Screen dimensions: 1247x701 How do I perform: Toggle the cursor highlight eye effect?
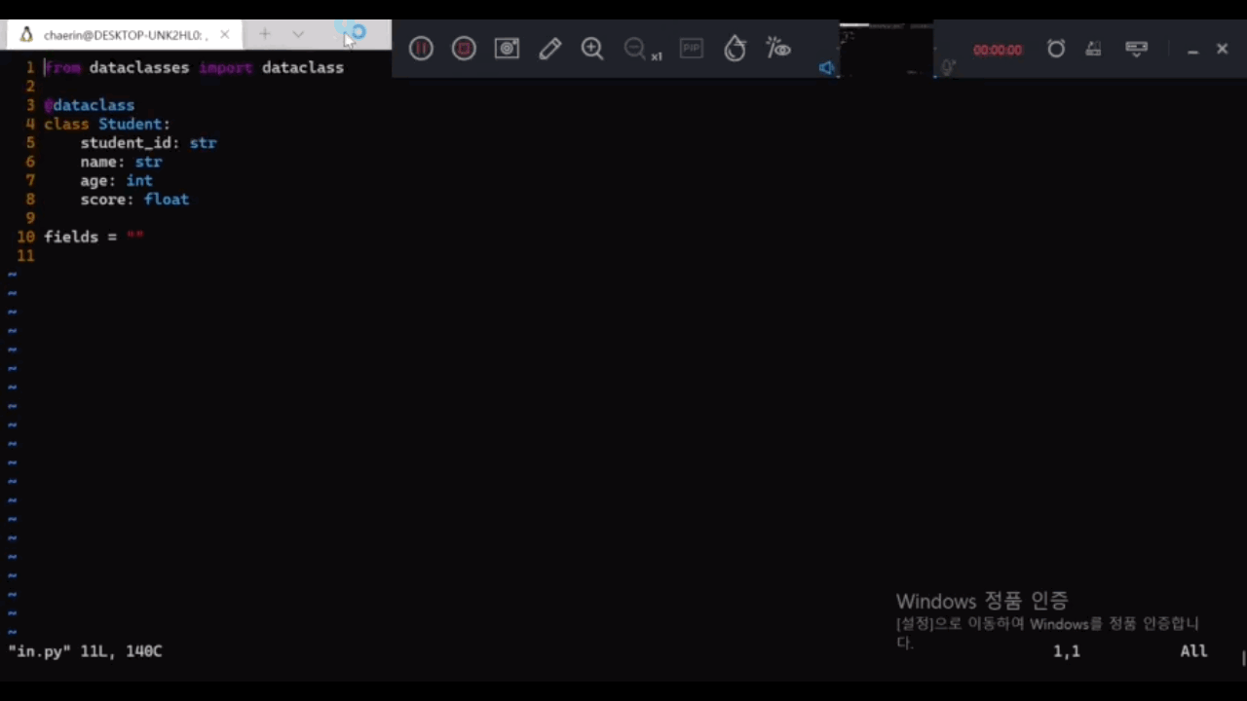pos(777,49)
